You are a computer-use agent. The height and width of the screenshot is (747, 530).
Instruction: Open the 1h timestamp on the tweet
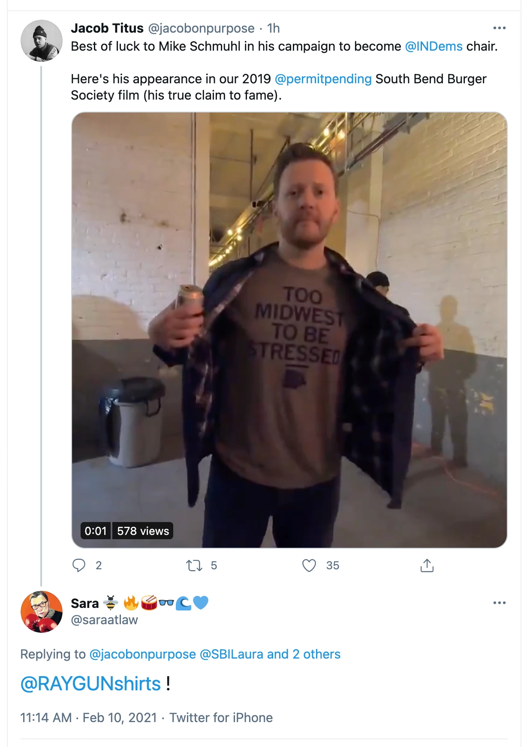274,28
